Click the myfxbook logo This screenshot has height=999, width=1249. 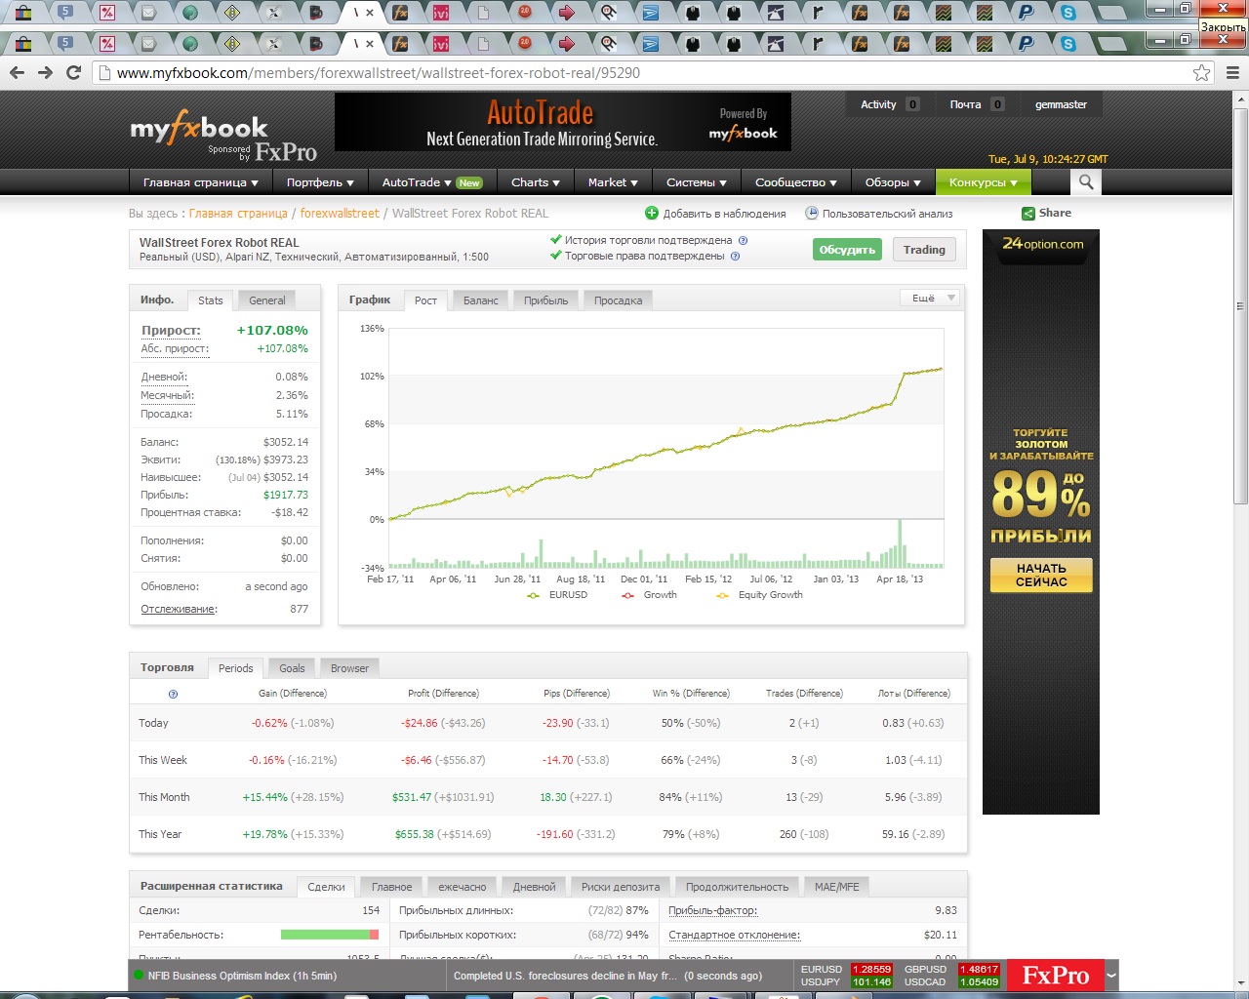(x=199, y=130)
